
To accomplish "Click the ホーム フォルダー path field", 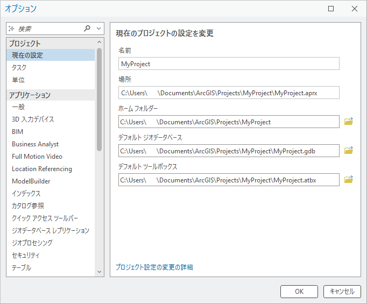I will tap(229, 122).
